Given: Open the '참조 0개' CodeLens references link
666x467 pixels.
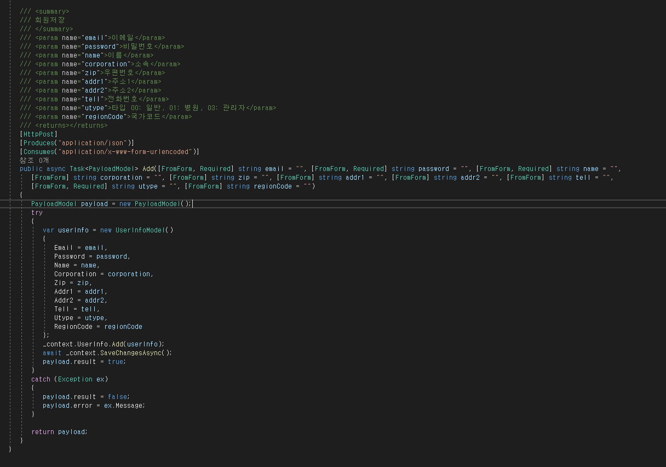Looking at the screenshot, I should point(34,160).
